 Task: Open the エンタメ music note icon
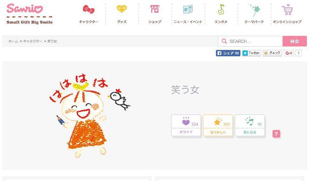221,10
